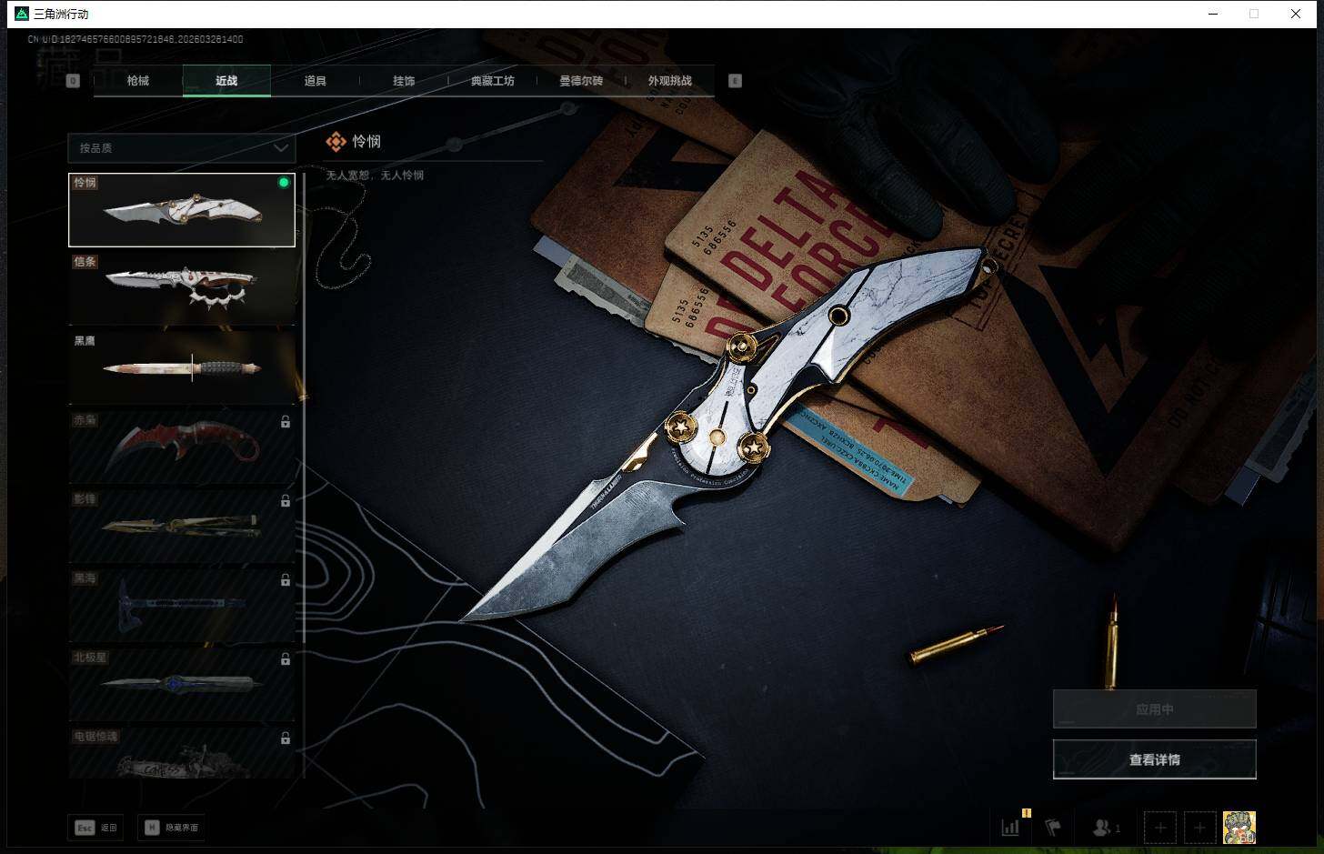Click the flag icon in bottom bar
Screen dimensions: 1324x854
[x=1053, y=828]
